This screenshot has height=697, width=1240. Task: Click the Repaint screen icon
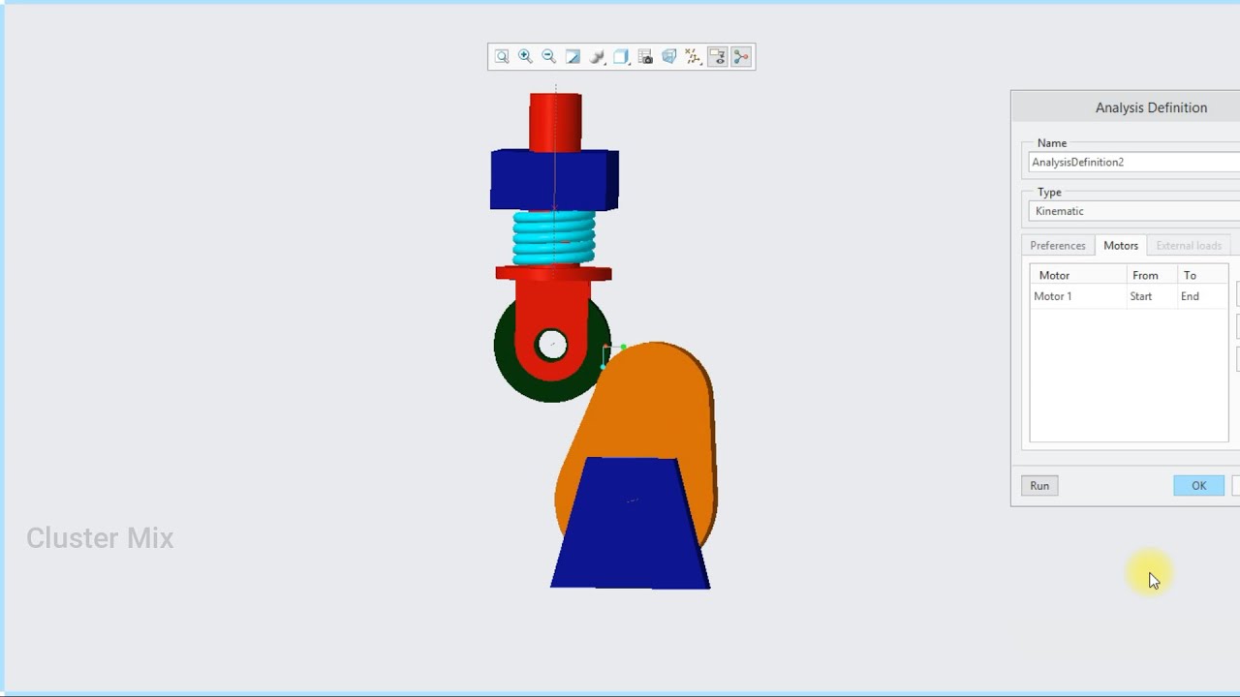pos(573,57)
